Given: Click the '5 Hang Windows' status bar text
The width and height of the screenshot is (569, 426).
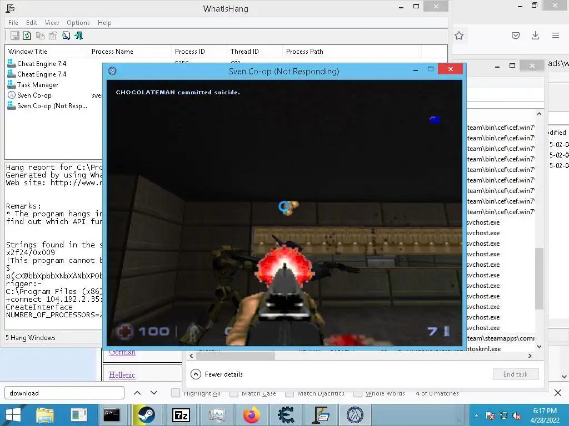Looking at the screenshot, I should click(x=31, y=338).
